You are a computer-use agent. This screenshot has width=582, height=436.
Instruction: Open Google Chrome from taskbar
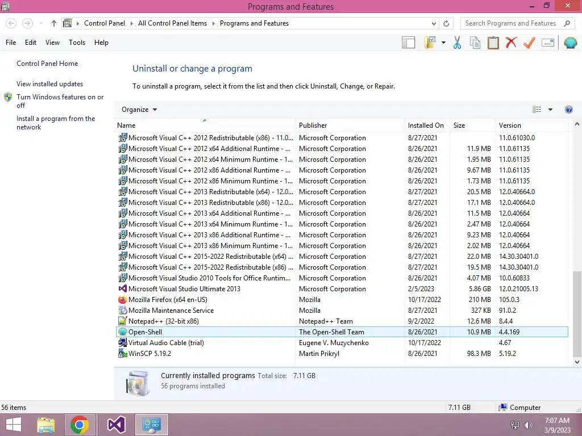click(x=79, y=425)
